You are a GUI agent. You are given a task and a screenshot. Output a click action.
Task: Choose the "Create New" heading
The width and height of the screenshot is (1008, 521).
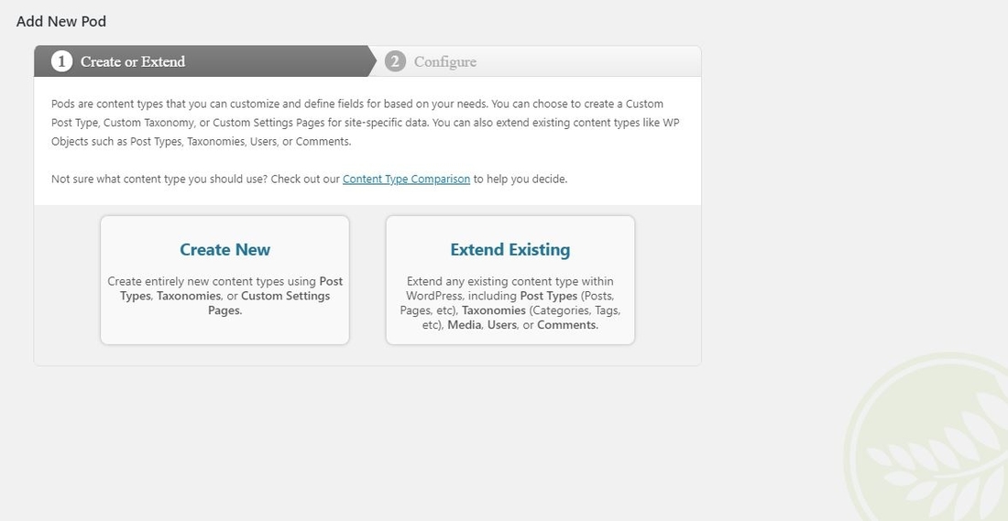[x=225, y=249]
